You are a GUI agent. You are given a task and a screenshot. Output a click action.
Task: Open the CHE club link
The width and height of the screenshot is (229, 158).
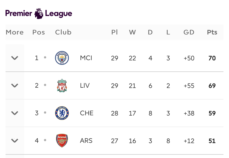[x=87, y=113]
